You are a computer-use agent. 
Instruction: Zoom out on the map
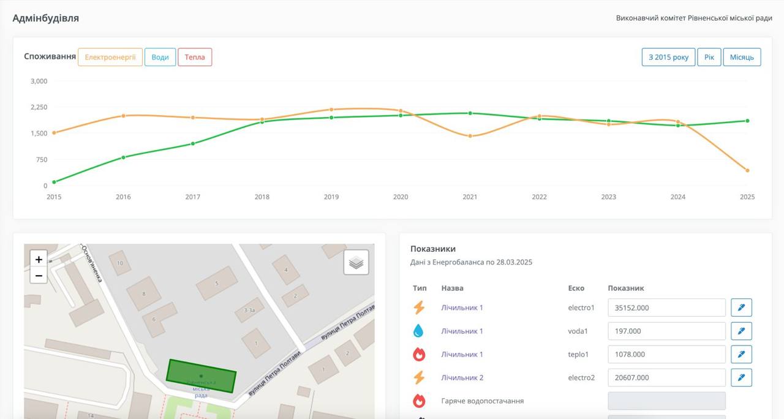[x=39, y=276]
